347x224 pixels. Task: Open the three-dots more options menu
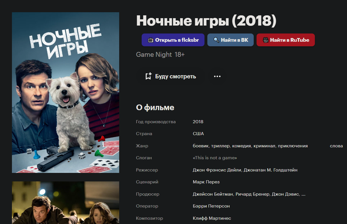click(217, 76)
